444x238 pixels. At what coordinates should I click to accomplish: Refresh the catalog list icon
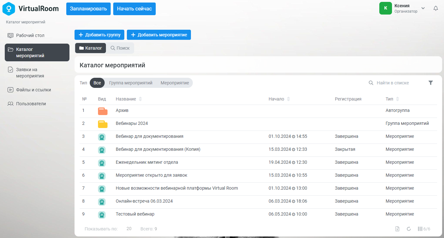pyautogui.click(x=409, y=229)
